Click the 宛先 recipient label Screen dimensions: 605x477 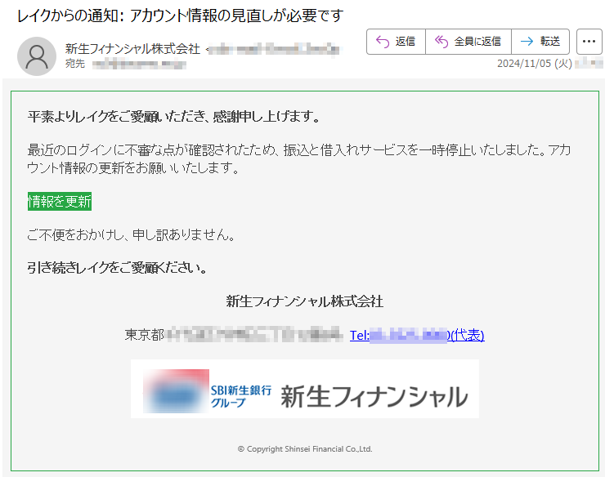[75, 64]
